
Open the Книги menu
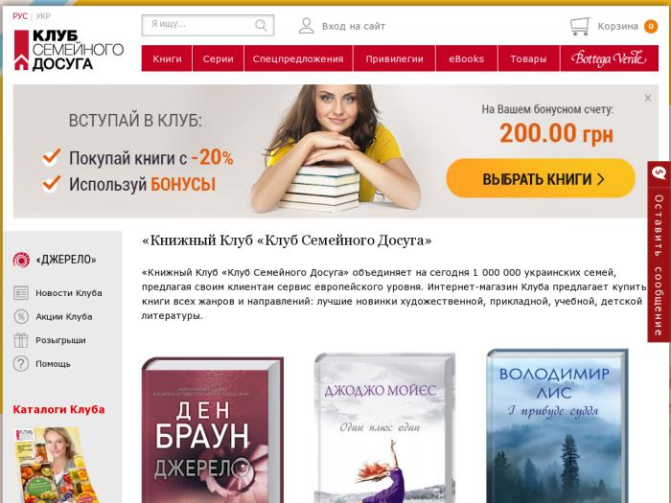(167, 58)
